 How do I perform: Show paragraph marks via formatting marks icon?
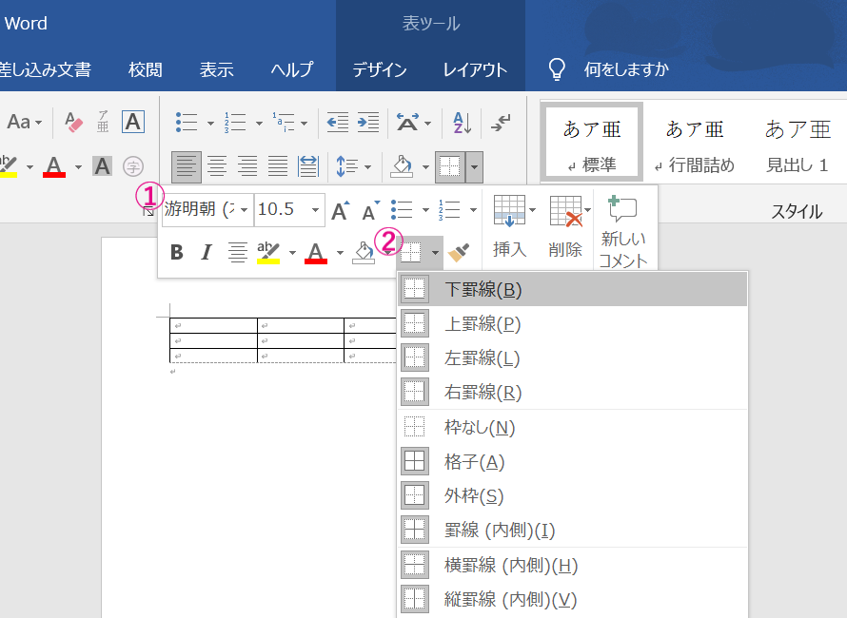tap(501, 123)
